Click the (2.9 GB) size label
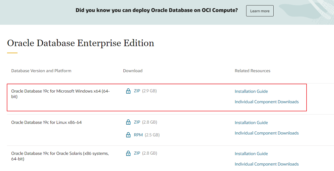This screenshot has height=171, width=334. coord(149,91)
